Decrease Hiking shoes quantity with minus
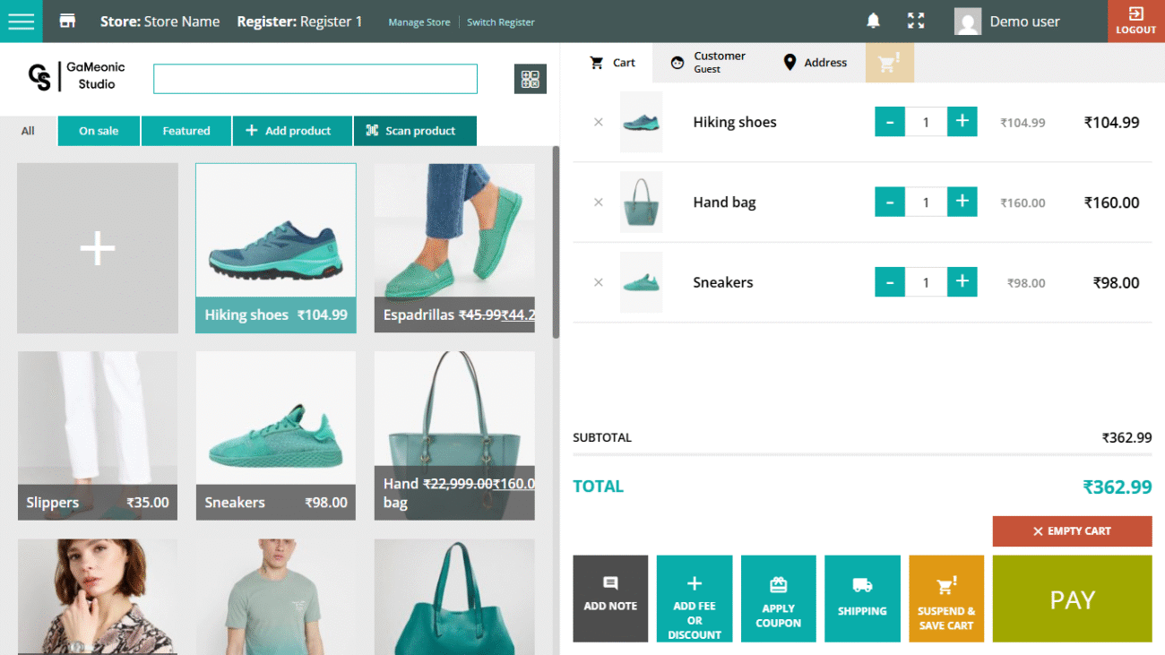 click(x=889, y=123)
